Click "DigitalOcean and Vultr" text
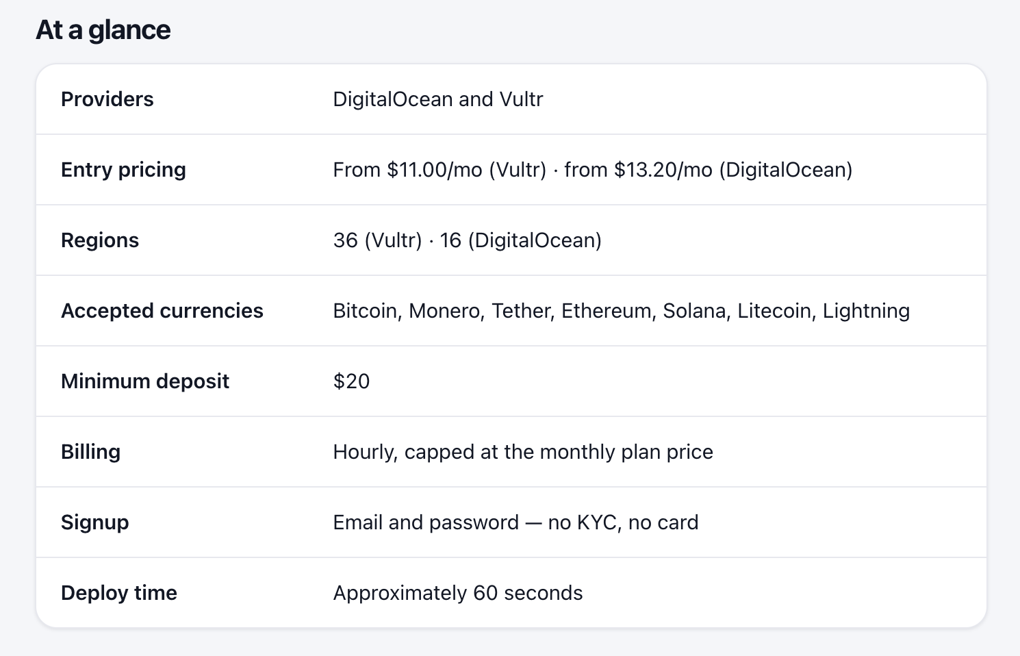The image size is (1020, 656). click(x=437, y=99)
